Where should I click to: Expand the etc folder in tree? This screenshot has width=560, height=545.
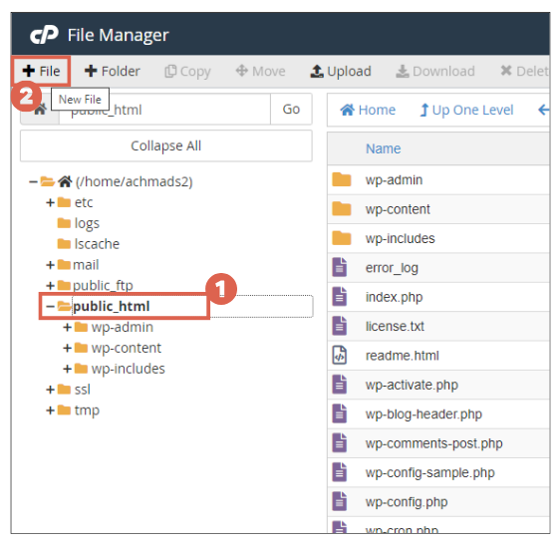pyautogui.click(x=51, y=203)
